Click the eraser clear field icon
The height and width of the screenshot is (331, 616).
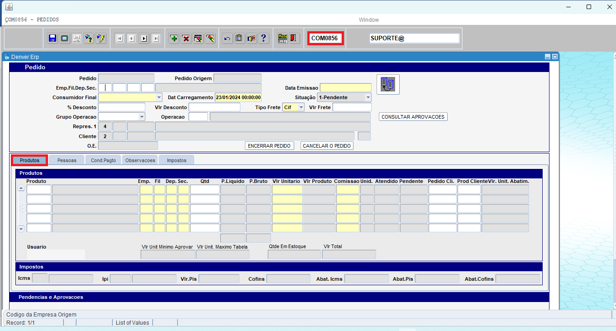tap(210, 38)
